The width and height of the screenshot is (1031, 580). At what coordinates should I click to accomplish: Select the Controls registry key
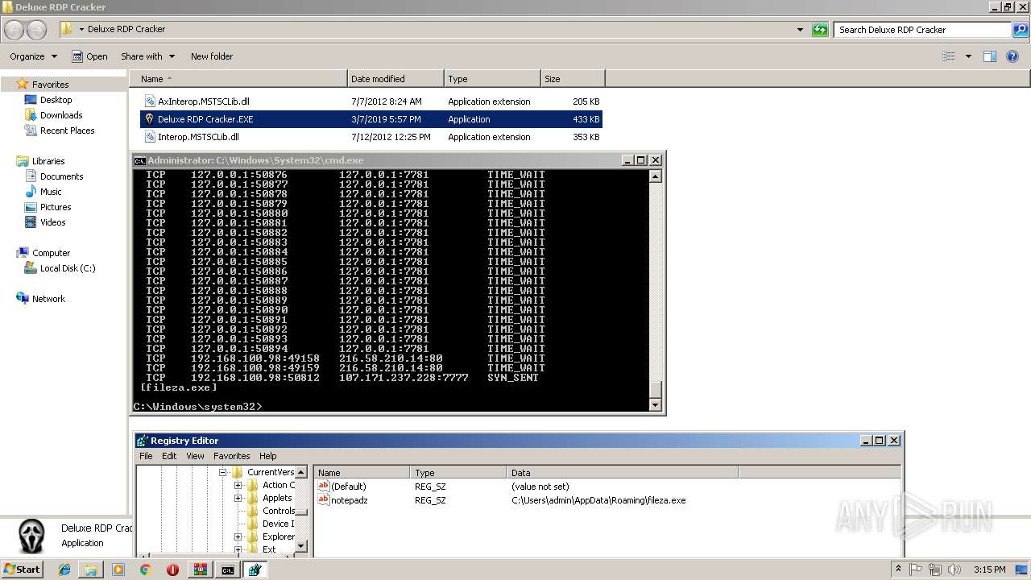[x=271, y=512]
